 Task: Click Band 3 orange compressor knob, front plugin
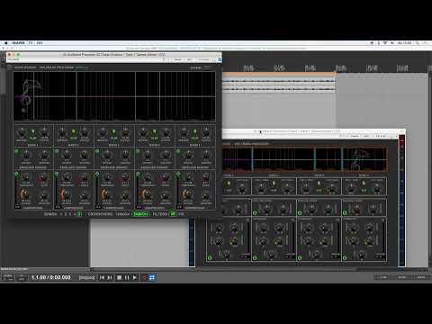(x=105, y=194)
